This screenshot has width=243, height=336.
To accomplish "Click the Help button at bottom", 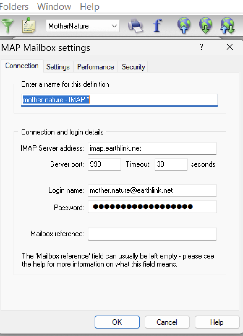I will (217, 322).
